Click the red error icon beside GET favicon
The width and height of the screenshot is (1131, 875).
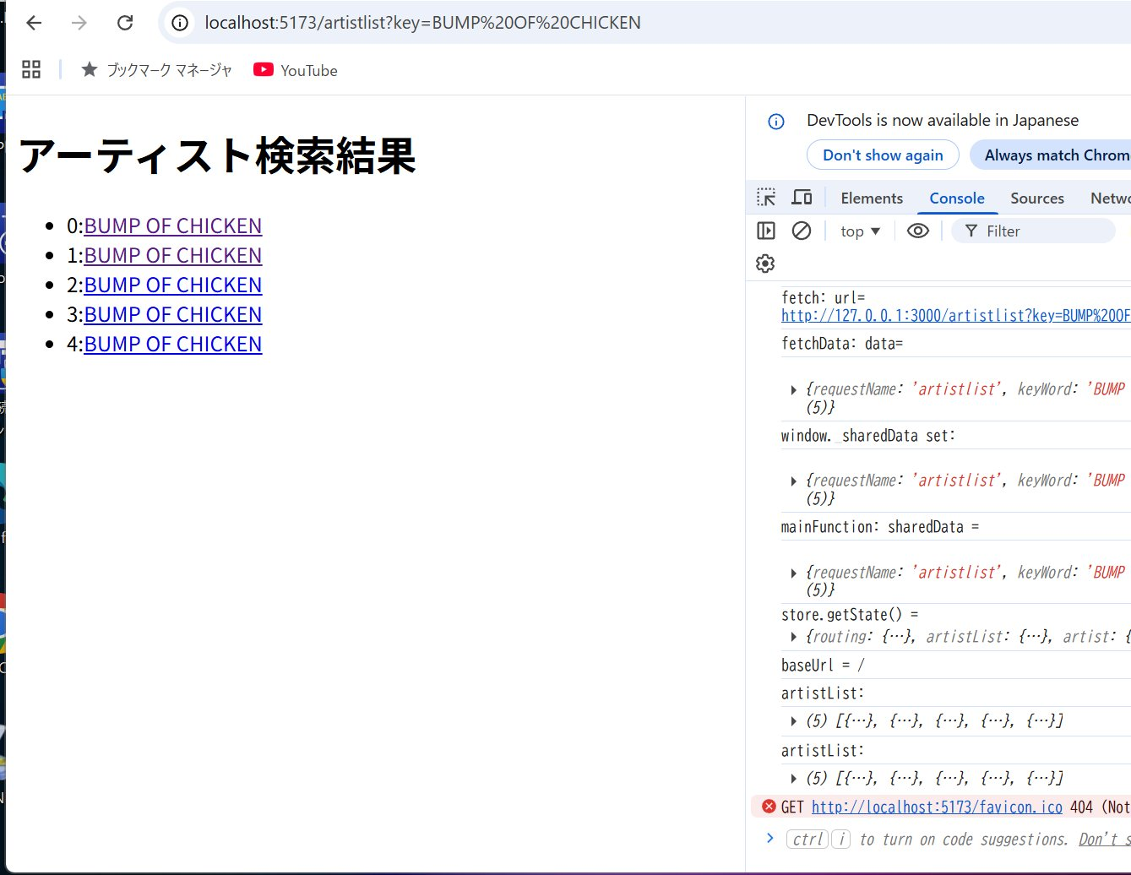pos(769,807)
